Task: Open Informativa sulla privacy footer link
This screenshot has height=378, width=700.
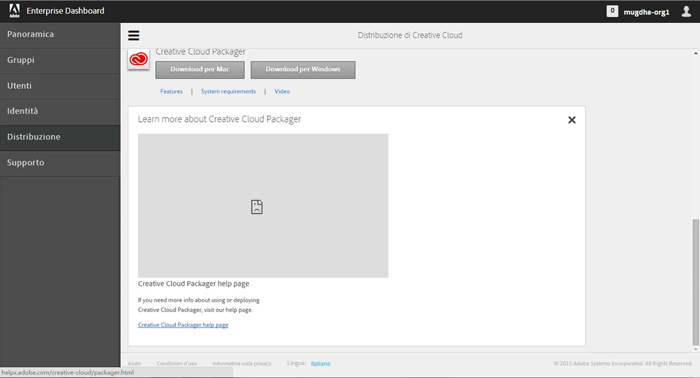Action: click(x=242, y=363)
